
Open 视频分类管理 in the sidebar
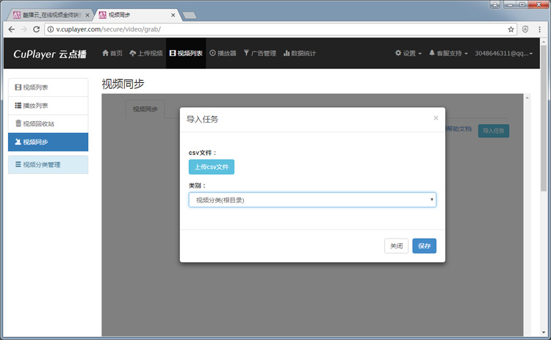point(48,164)
